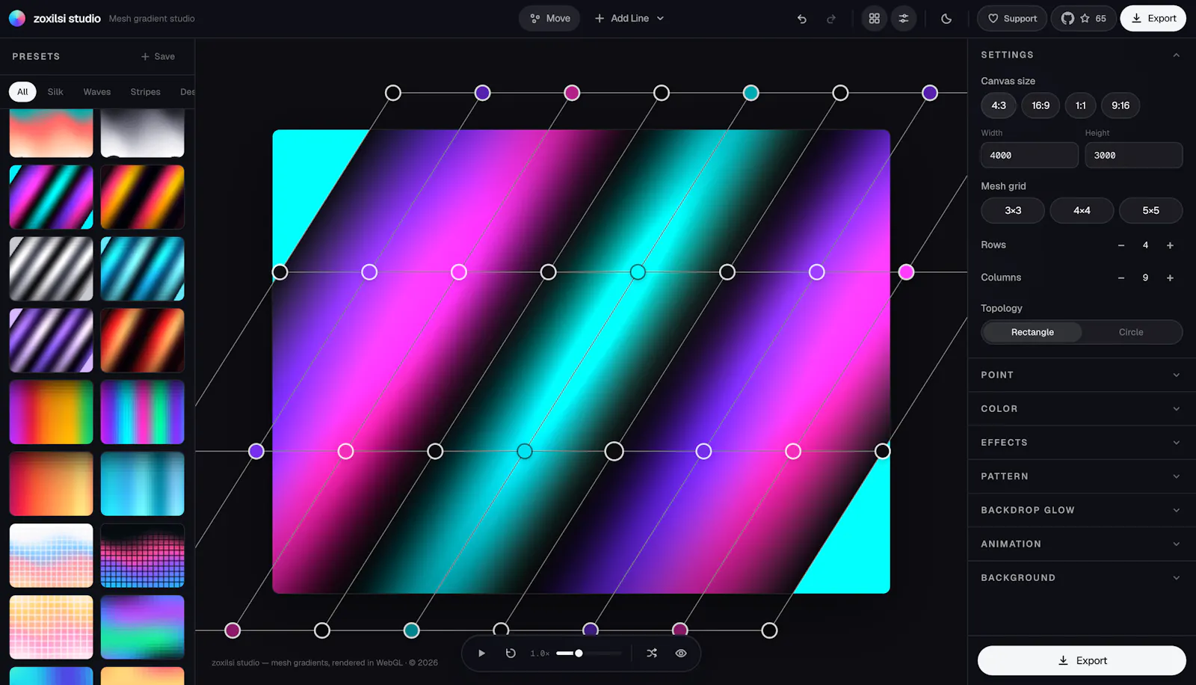
Task: Set canvas ratio to 4:3
Action: tap(999, 105)
